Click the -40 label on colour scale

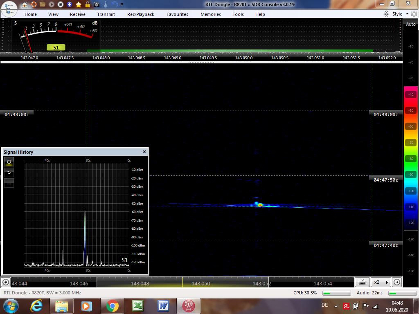pos(411,94)
